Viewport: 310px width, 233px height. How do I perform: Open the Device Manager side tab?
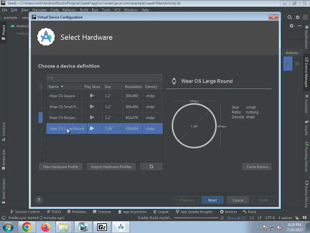pos(306,72)
